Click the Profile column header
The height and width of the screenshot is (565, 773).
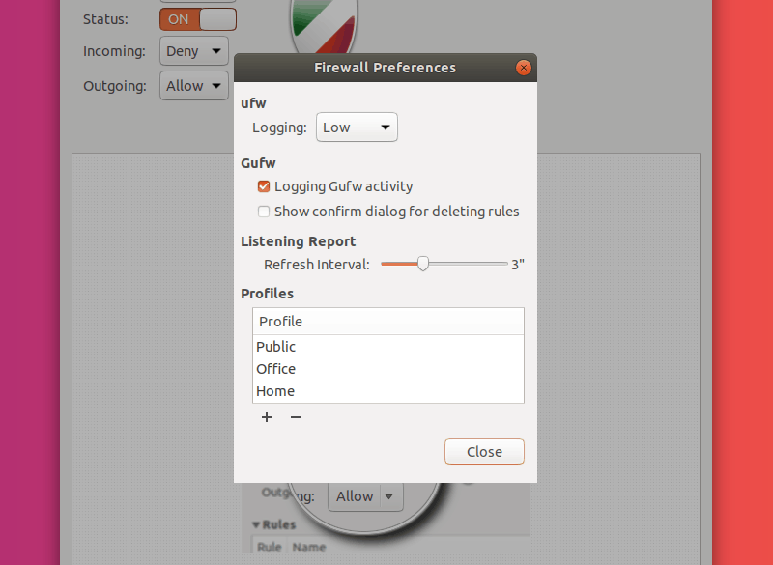[x=280, y=321]
